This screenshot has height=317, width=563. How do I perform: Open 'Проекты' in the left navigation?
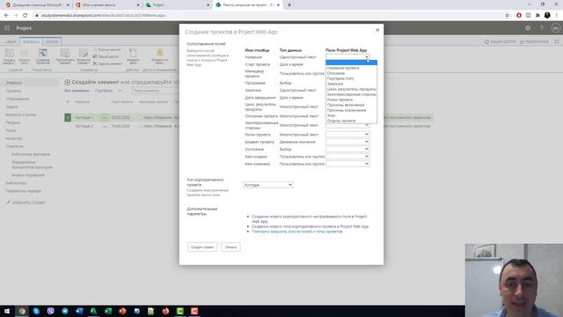[x=13, y=91]
